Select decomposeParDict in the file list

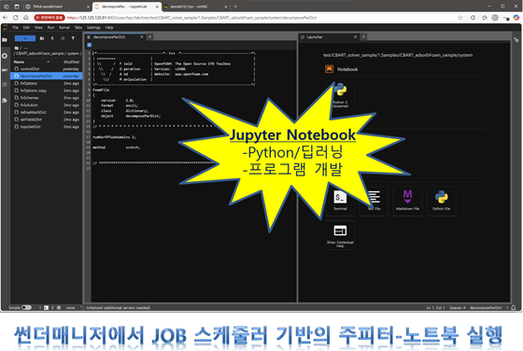[46, 76]
